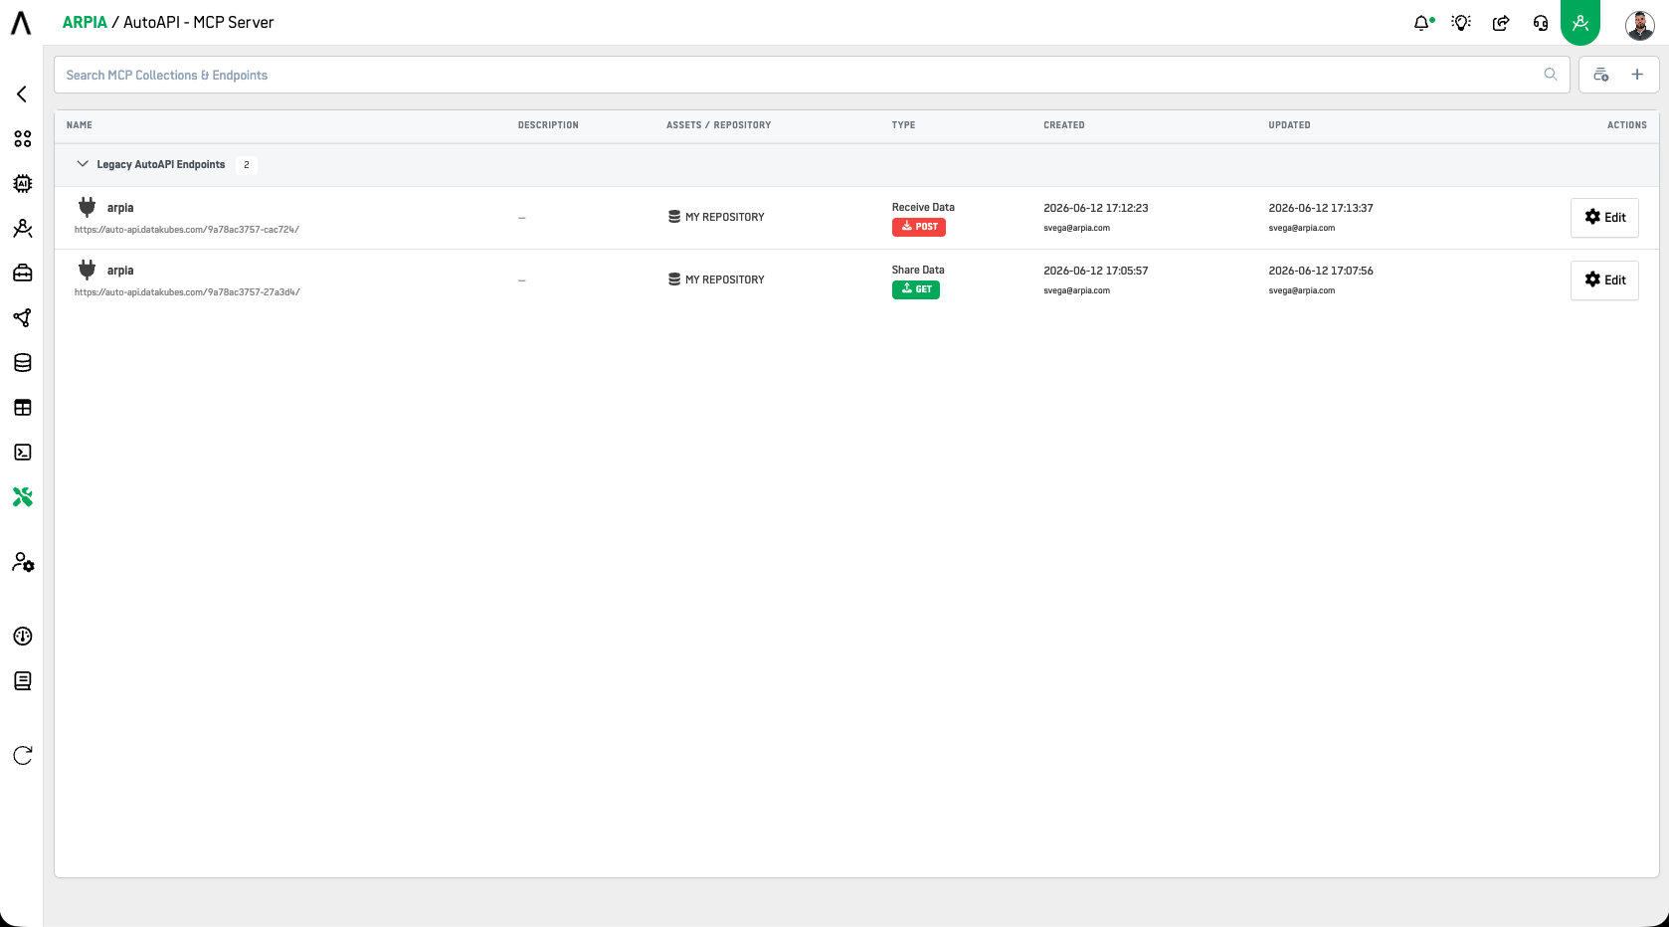
Task: Open the briefcase toolbox icon in sidebar
Action: point(23,274)
